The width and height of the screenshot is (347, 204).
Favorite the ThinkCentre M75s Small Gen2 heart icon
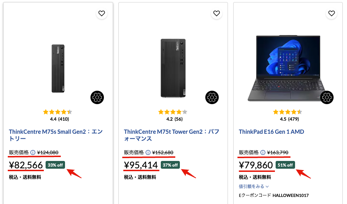[102, 13]
